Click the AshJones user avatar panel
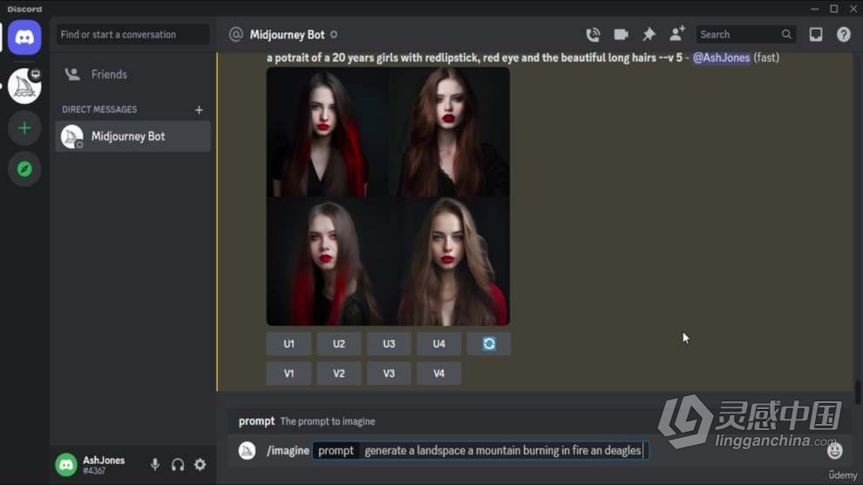 click(x=91, y=465)
